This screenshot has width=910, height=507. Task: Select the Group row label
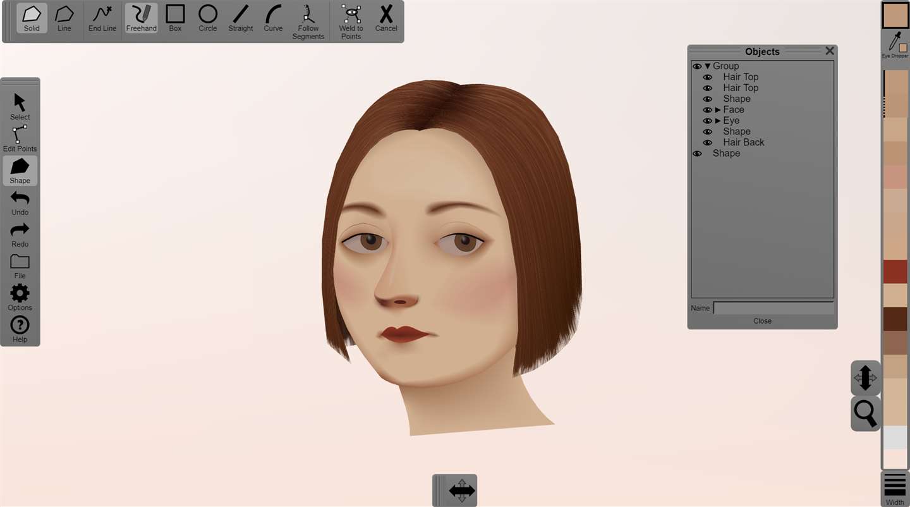(x=725, y=66)
